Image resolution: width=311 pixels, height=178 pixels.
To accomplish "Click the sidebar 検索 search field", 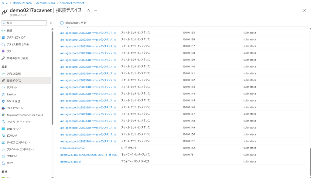I will [x=24, y=23].
